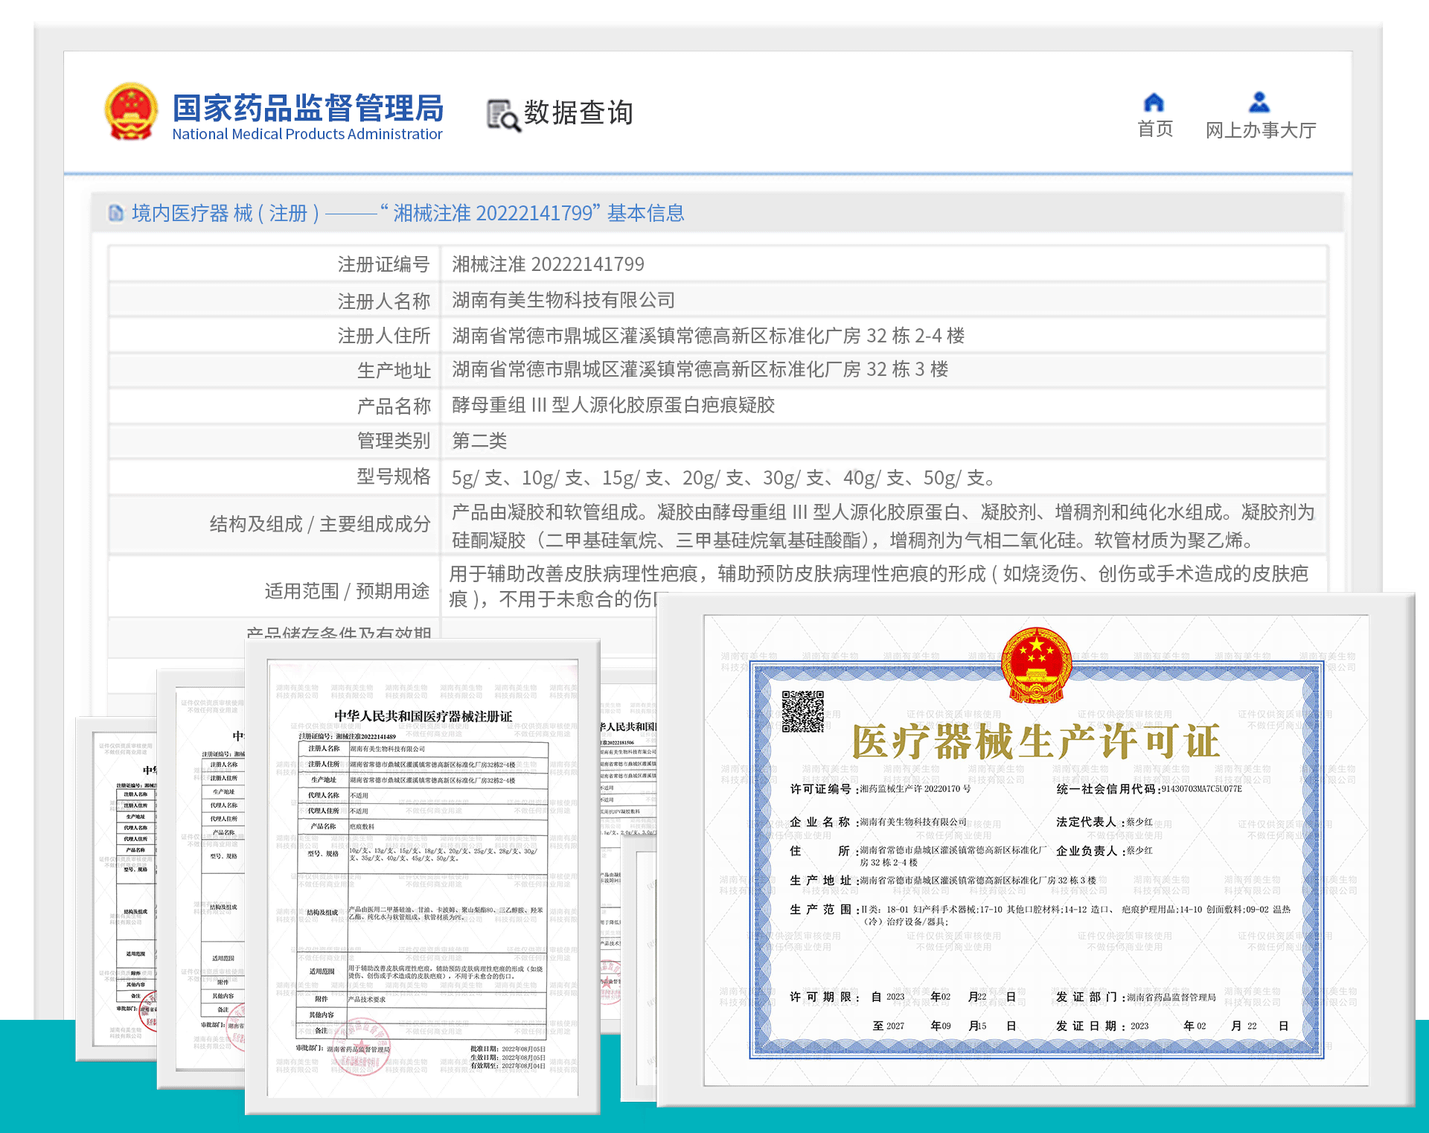Open the 医疗器械生产许可证 certificate image
1429x1133 pixels.
(x=1036, y=849)
